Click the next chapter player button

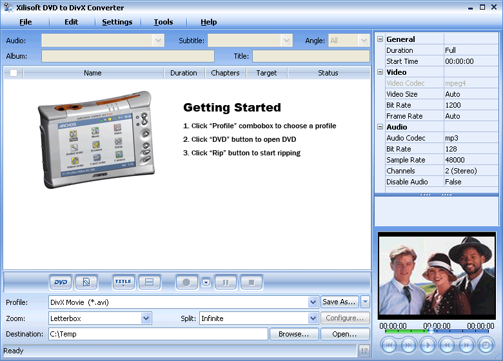point(408,346)
